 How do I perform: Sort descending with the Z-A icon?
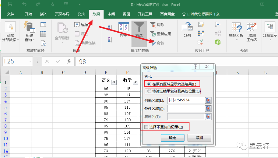pos(110,40)
